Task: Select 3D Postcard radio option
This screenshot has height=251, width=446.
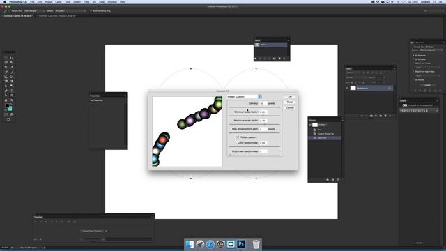Action: click(413, 56)
